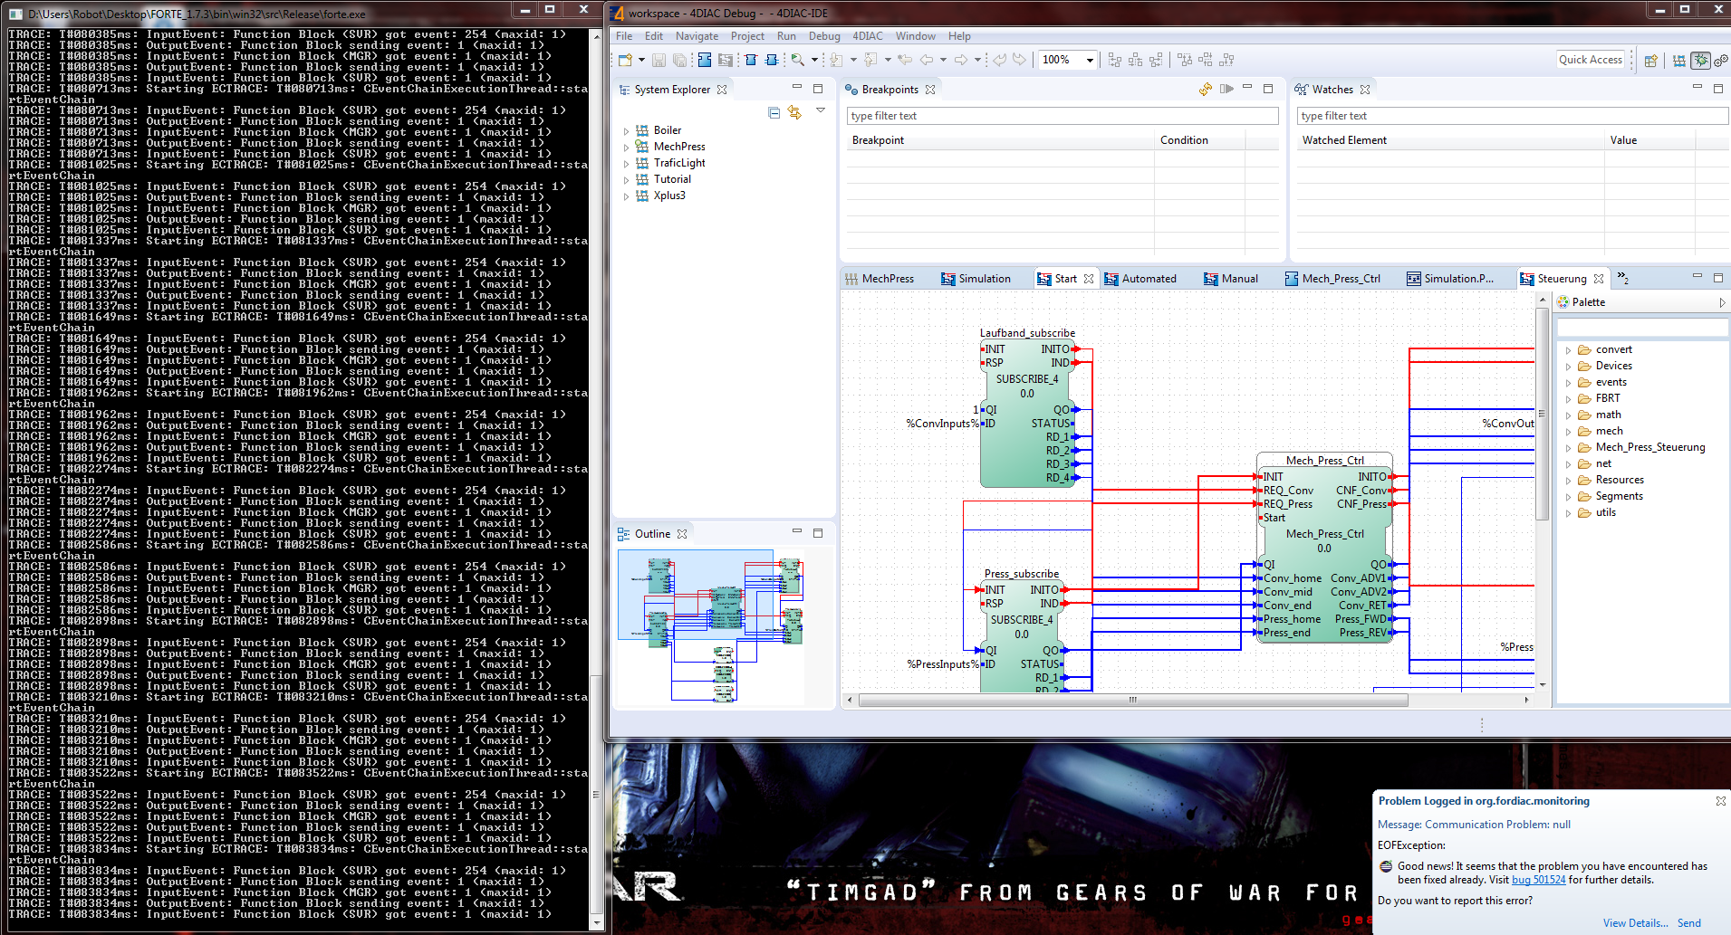
Task: Click the Quick Access field
Action: (1591, 60)
